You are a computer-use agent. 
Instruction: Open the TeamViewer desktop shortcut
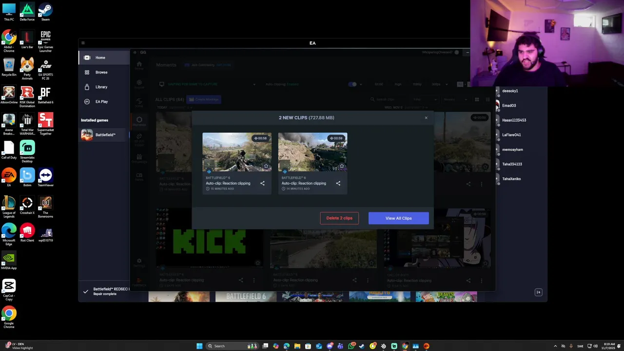coord(45,178)
